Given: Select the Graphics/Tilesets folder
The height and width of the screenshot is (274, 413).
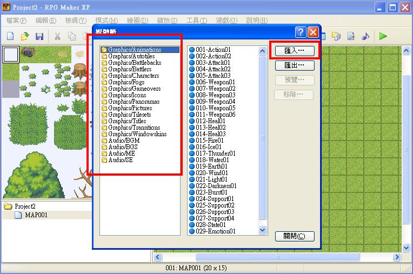Looking at the screenshot, I should tap(126, 115).
